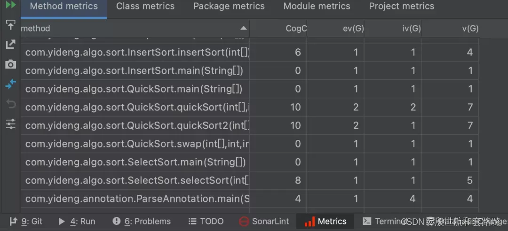Click the open-in-external-window arrow icon
The image size is (508, 231).
(x=10, y=44)
